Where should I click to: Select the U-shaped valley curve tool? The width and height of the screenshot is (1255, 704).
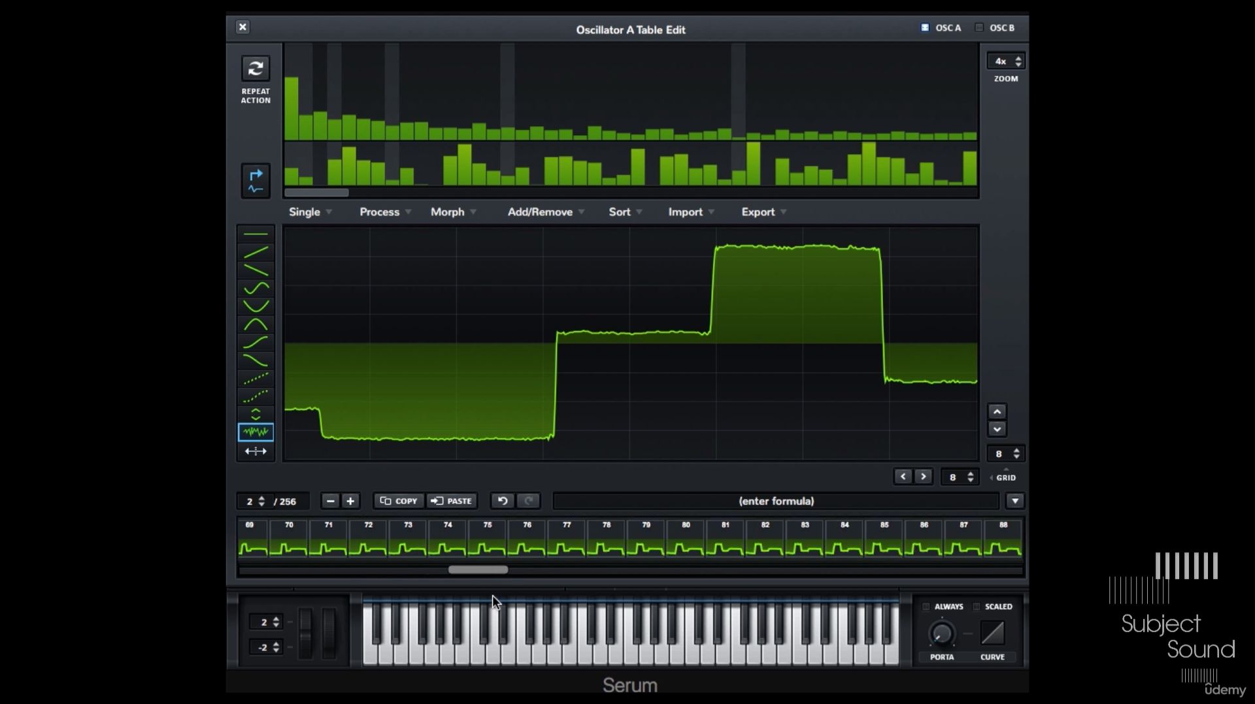click(x=256, y=306)
